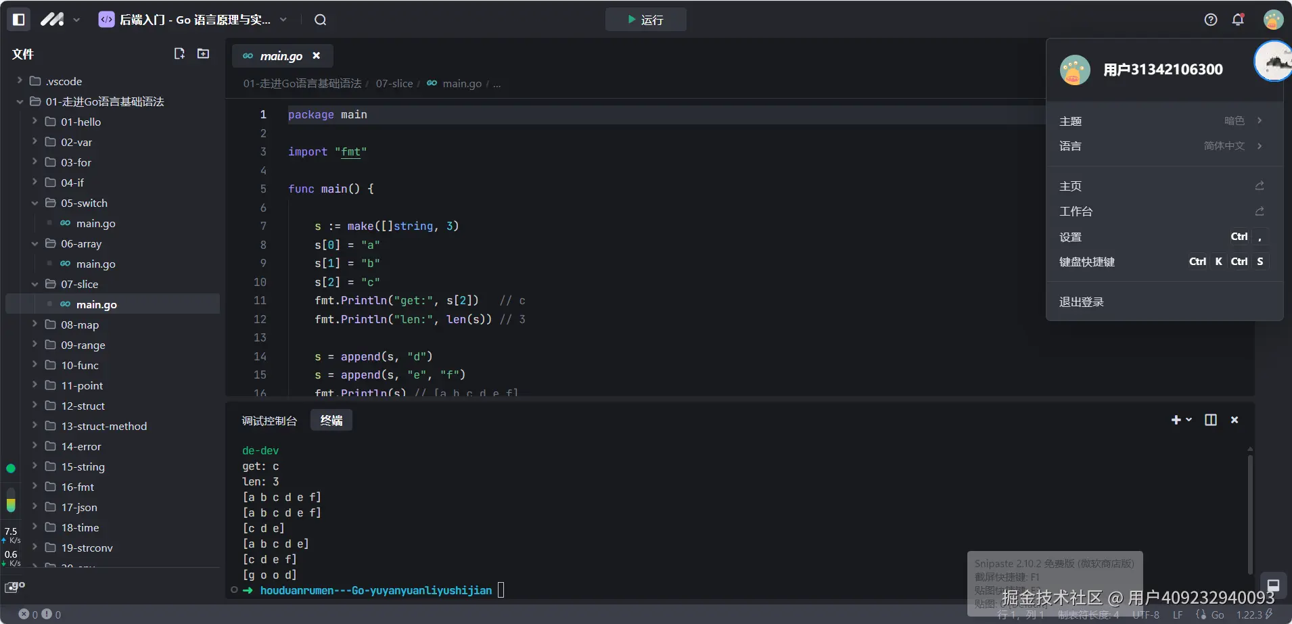Click 退出登录 to log out
Viewport: 1292px width, 624px height.
tap(1081, 302)
